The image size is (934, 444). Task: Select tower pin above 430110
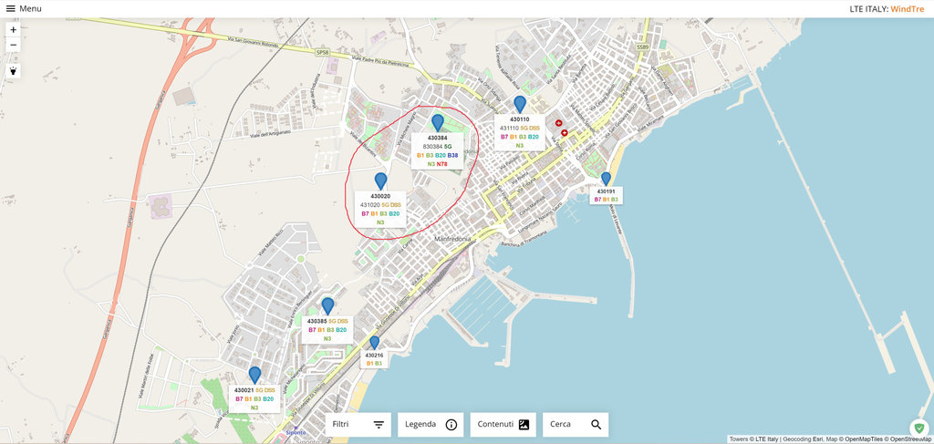click(520, 105)
